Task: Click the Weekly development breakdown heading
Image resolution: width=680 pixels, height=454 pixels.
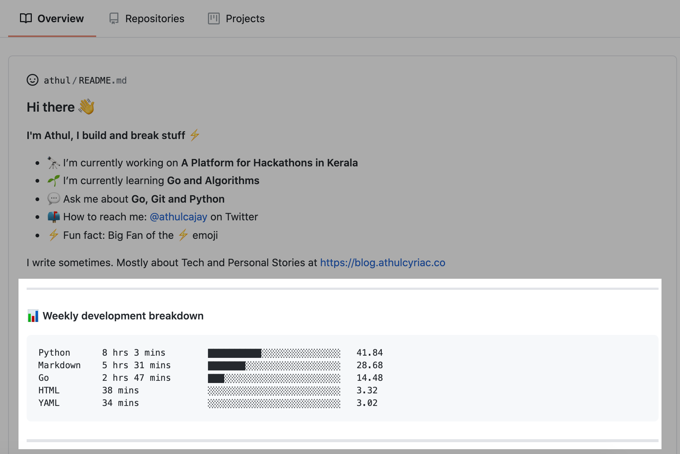Action: tap(123, 316)
